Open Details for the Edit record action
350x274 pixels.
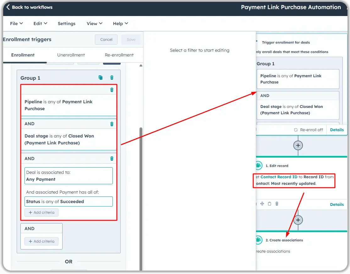(337, 204)
